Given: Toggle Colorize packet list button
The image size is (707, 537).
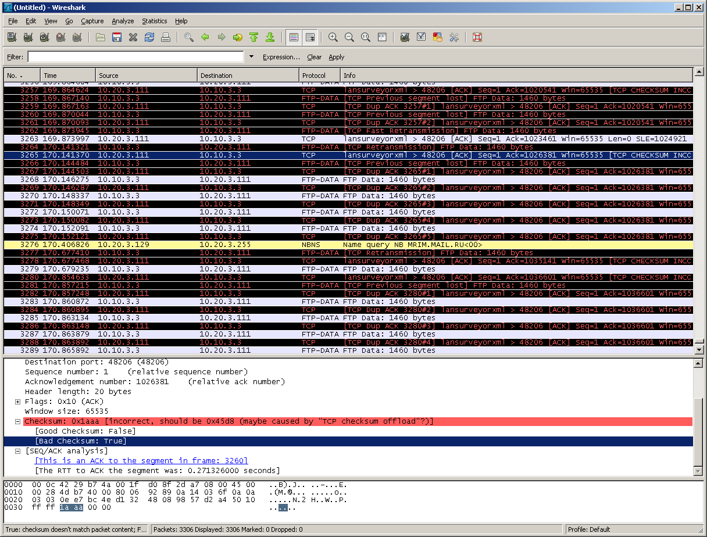Looking at the screenshot, I should point(294,38).
